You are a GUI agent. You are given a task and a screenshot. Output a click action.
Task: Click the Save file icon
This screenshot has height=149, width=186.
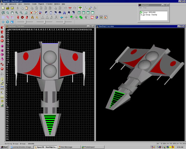12,8
